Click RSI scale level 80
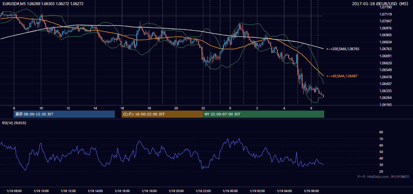Screen dimensions: 413x194 pyautogui.click(x=381, y=132)
